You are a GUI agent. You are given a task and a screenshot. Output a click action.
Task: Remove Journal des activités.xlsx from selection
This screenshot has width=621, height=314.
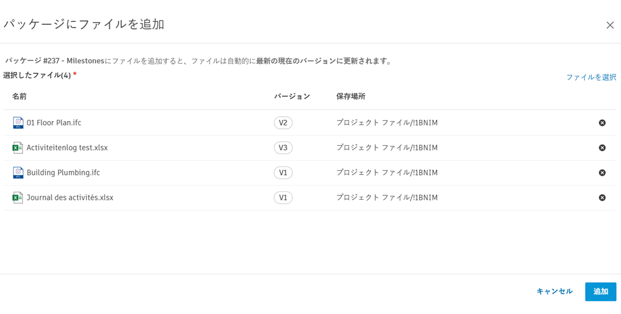point(602,197)
